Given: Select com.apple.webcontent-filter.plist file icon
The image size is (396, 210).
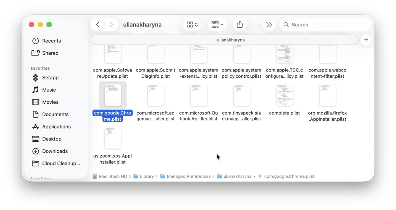Looking at the screenshot, I should 328,54.
